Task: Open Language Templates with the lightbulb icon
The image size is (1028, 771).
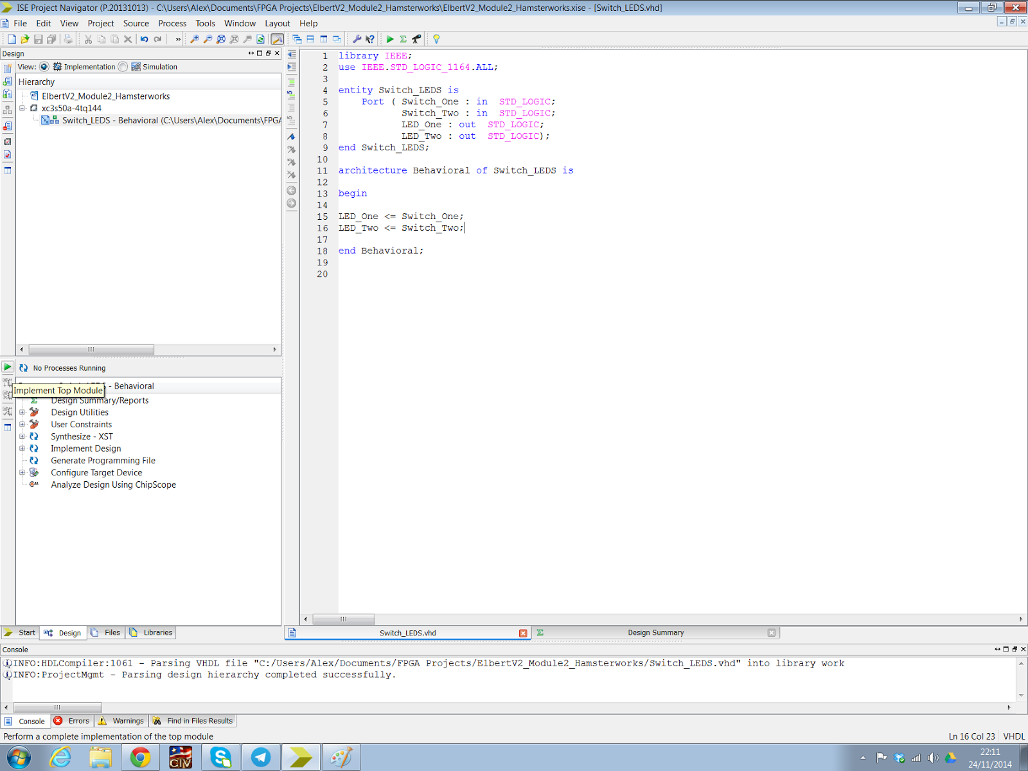Action: pyautogui.click(x=436, y=39)
